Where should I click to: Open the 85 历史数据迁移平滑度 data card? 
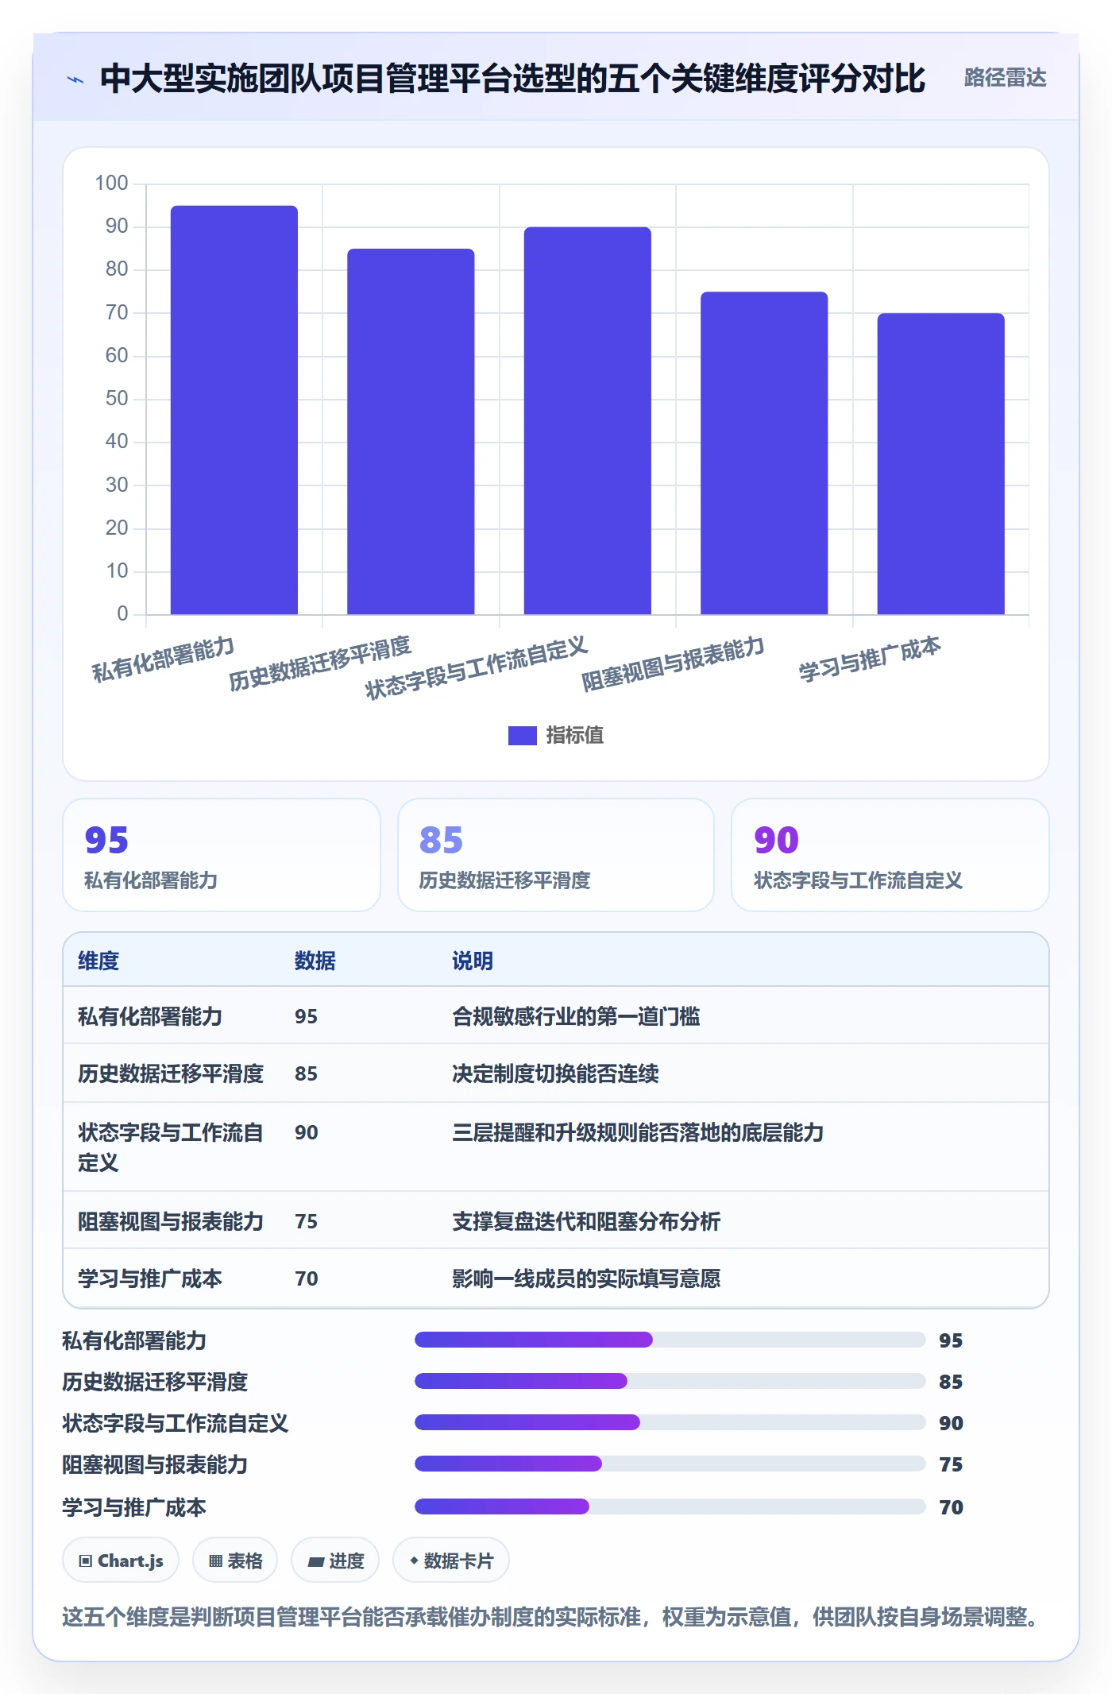(x=556, y=855)
